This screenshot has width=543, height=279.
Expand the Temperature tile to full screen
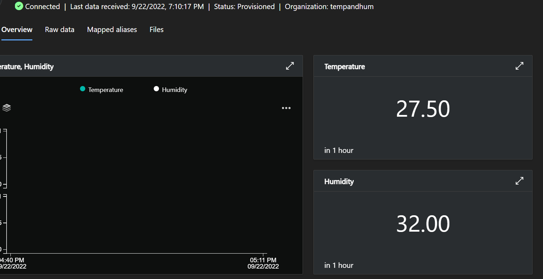(519, 65)
